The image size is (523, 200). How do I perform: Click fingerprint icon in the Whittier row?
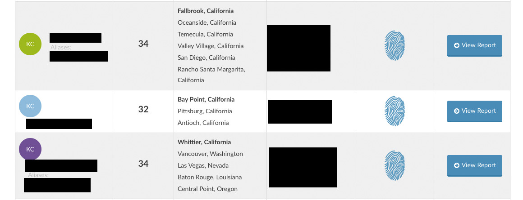tap(395, 165)
